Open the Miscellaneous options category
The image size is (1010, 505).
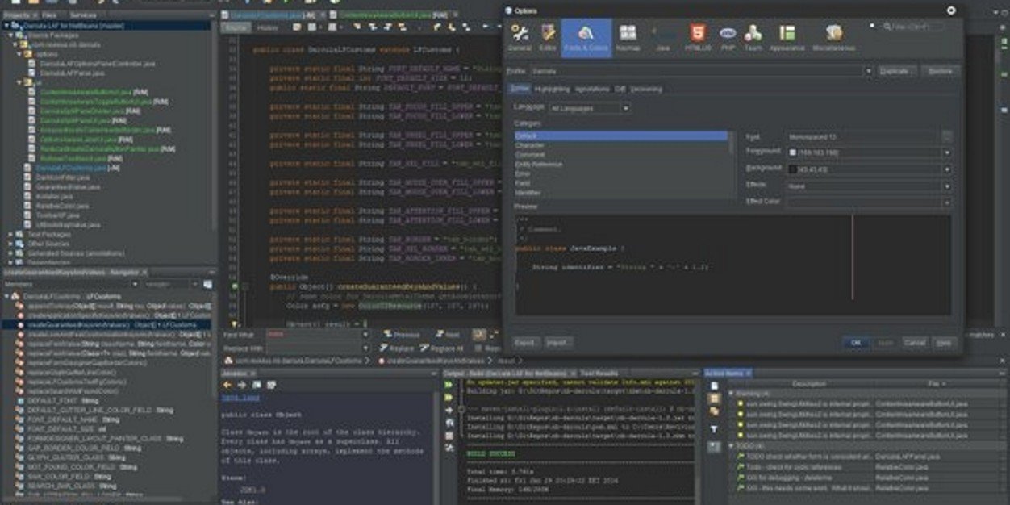pyautogui.click(x=833, y=37)
